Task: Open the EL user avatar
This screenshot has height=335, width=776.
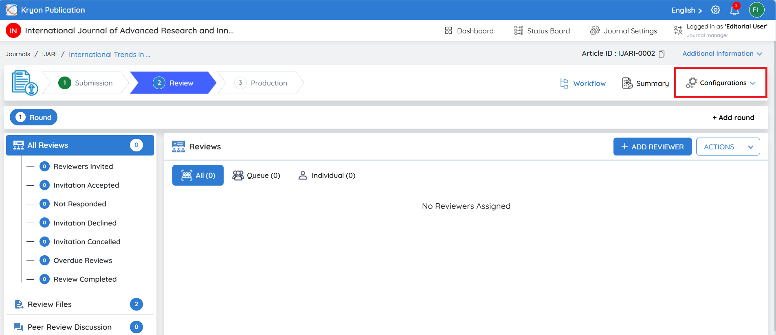Action: pyautogui.click(x=756, y=10)
